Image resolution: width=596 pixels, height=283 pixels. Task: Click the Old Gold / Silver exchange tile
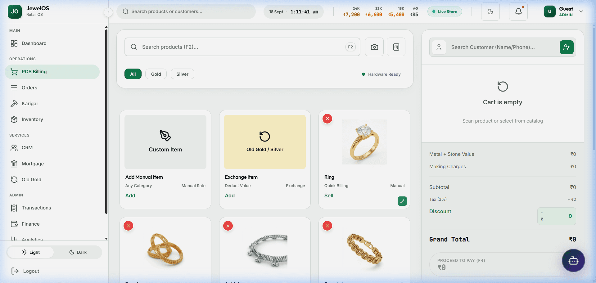click(x=265, y=142)
